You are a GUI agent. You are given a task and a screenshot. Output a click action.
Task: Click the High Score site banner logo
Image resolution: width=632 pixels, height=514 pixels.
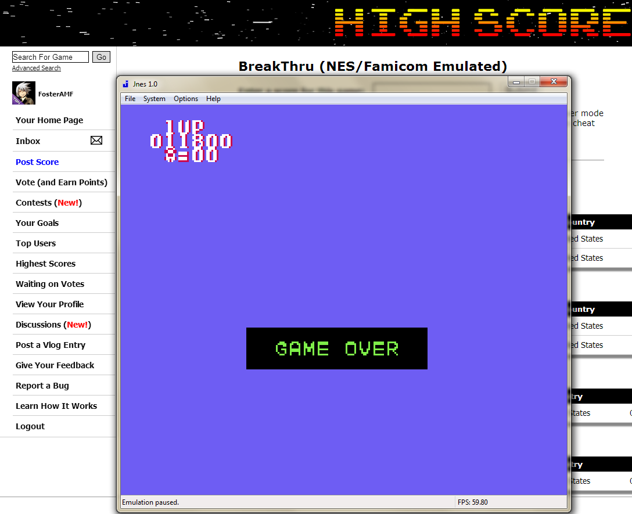[482, 23]
